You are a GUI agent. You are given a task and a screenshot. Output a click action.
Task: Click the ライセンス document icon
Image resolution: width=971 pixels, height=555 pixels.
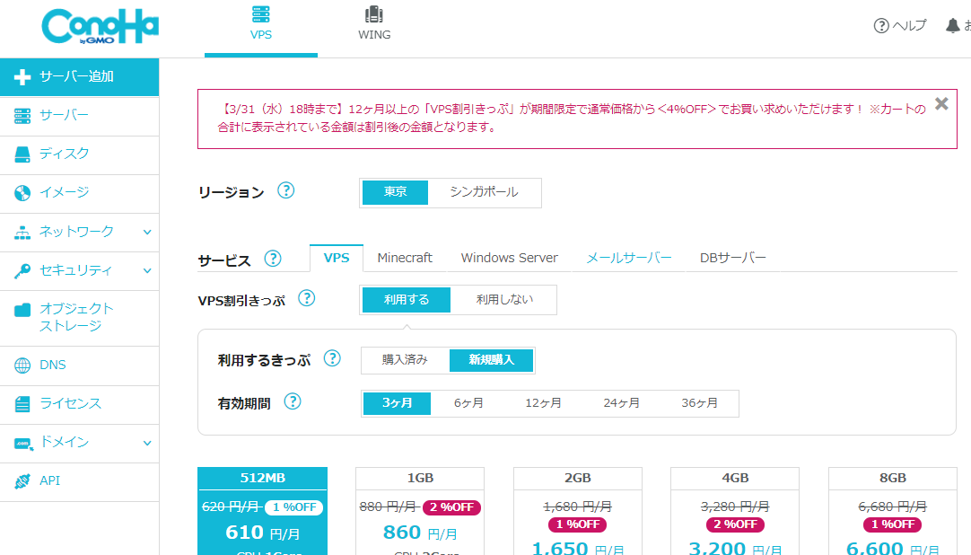(x=22, y=404)
